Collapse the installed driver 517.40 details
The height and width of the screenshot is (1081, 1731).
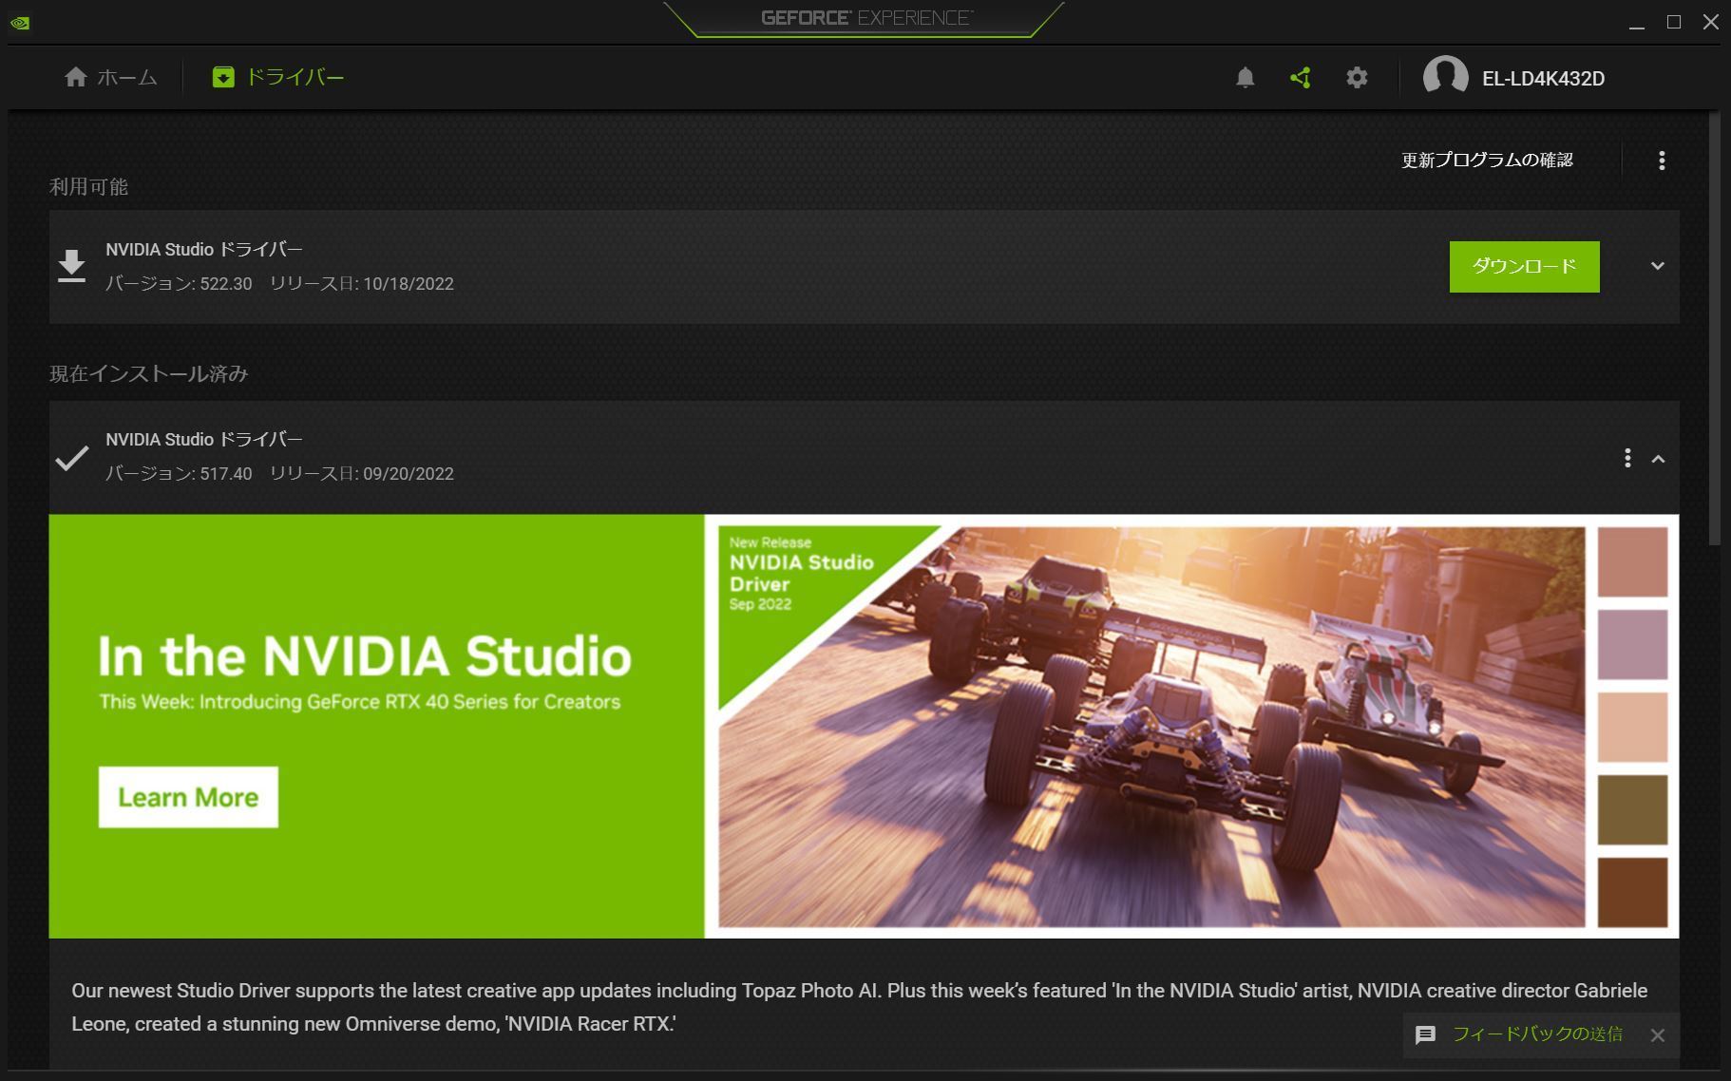(x=1660, y=459)
